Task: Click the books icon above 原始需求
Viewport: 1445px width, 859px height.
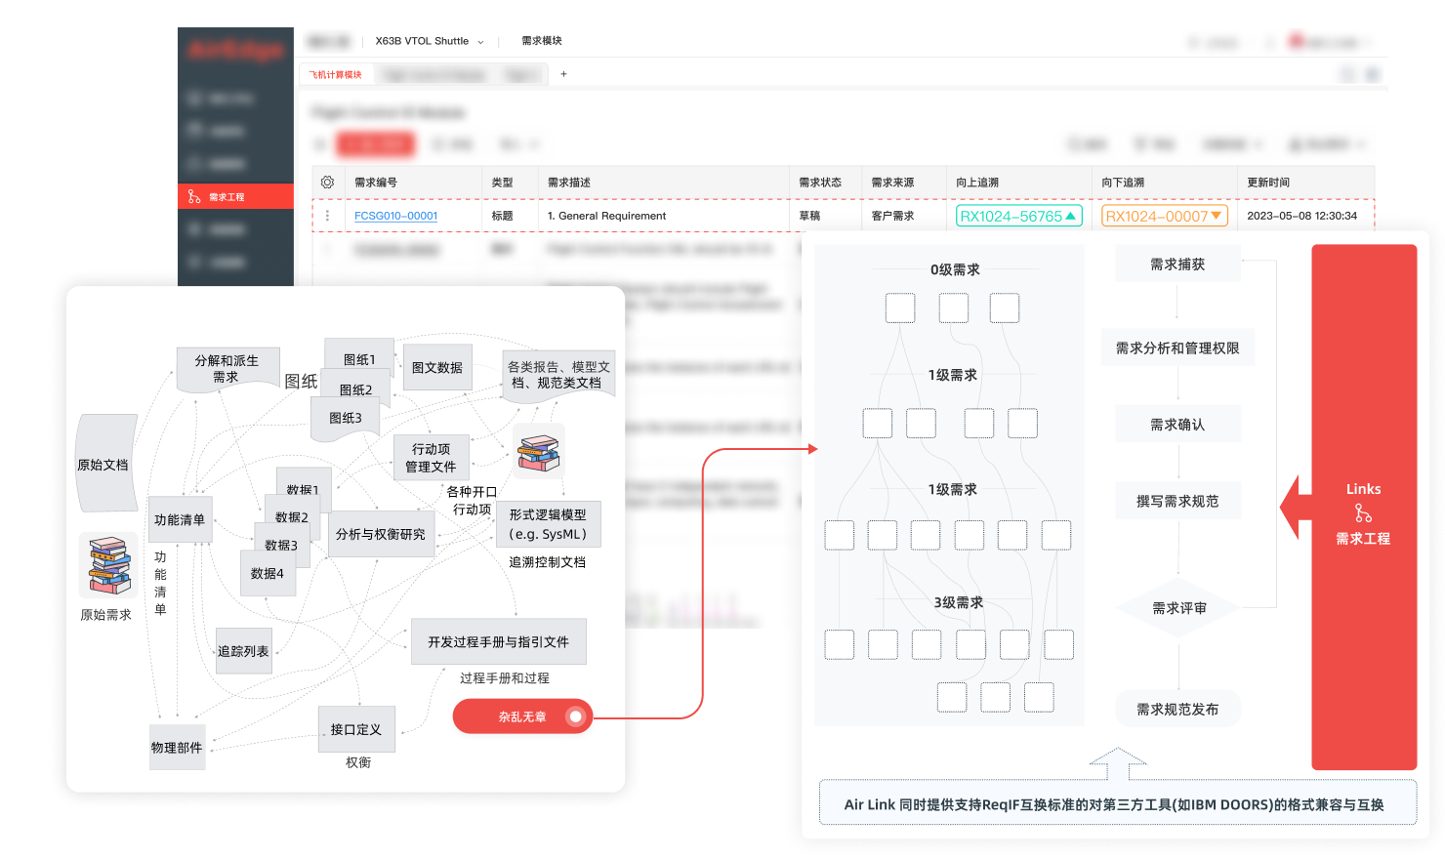Action: 109,565
